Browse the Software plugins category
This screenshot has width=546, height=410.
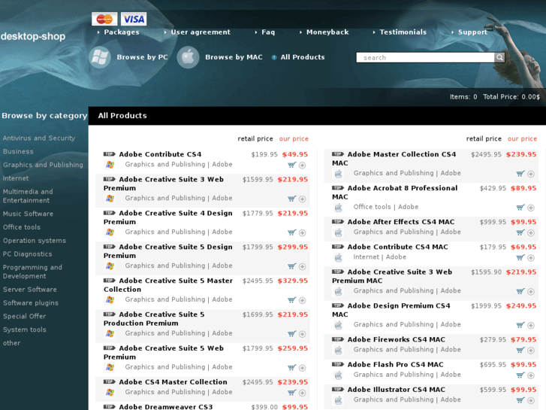31,303
